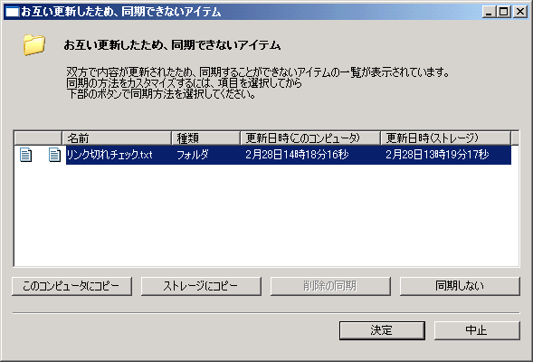The width and height of the screenshot is (533, 362).
Task: Click the フォルダ type cell
Action: [193, 155]
